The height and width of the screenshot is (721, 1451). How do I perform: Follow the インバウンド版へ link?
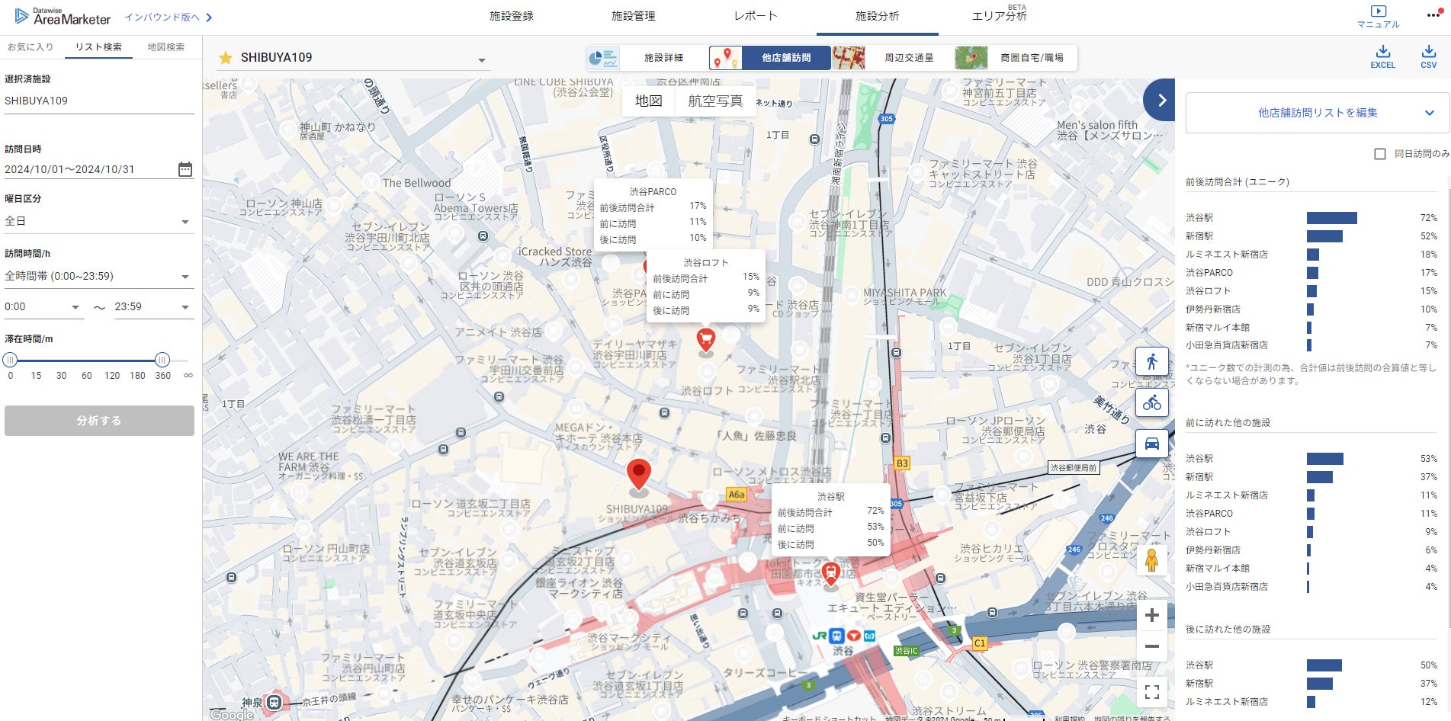[169, 17]
